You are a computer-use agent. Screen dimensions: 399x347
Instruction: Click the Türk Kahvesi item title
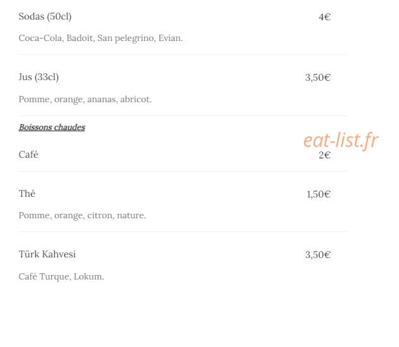[47, 254]
